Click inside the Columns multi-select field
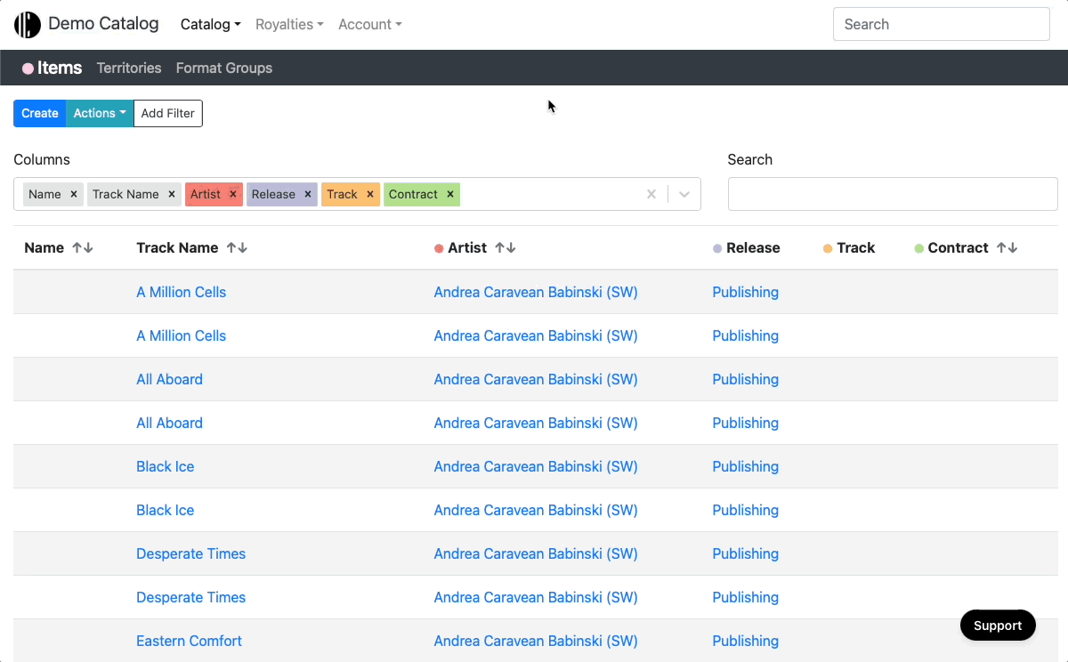 pos(357,194)
